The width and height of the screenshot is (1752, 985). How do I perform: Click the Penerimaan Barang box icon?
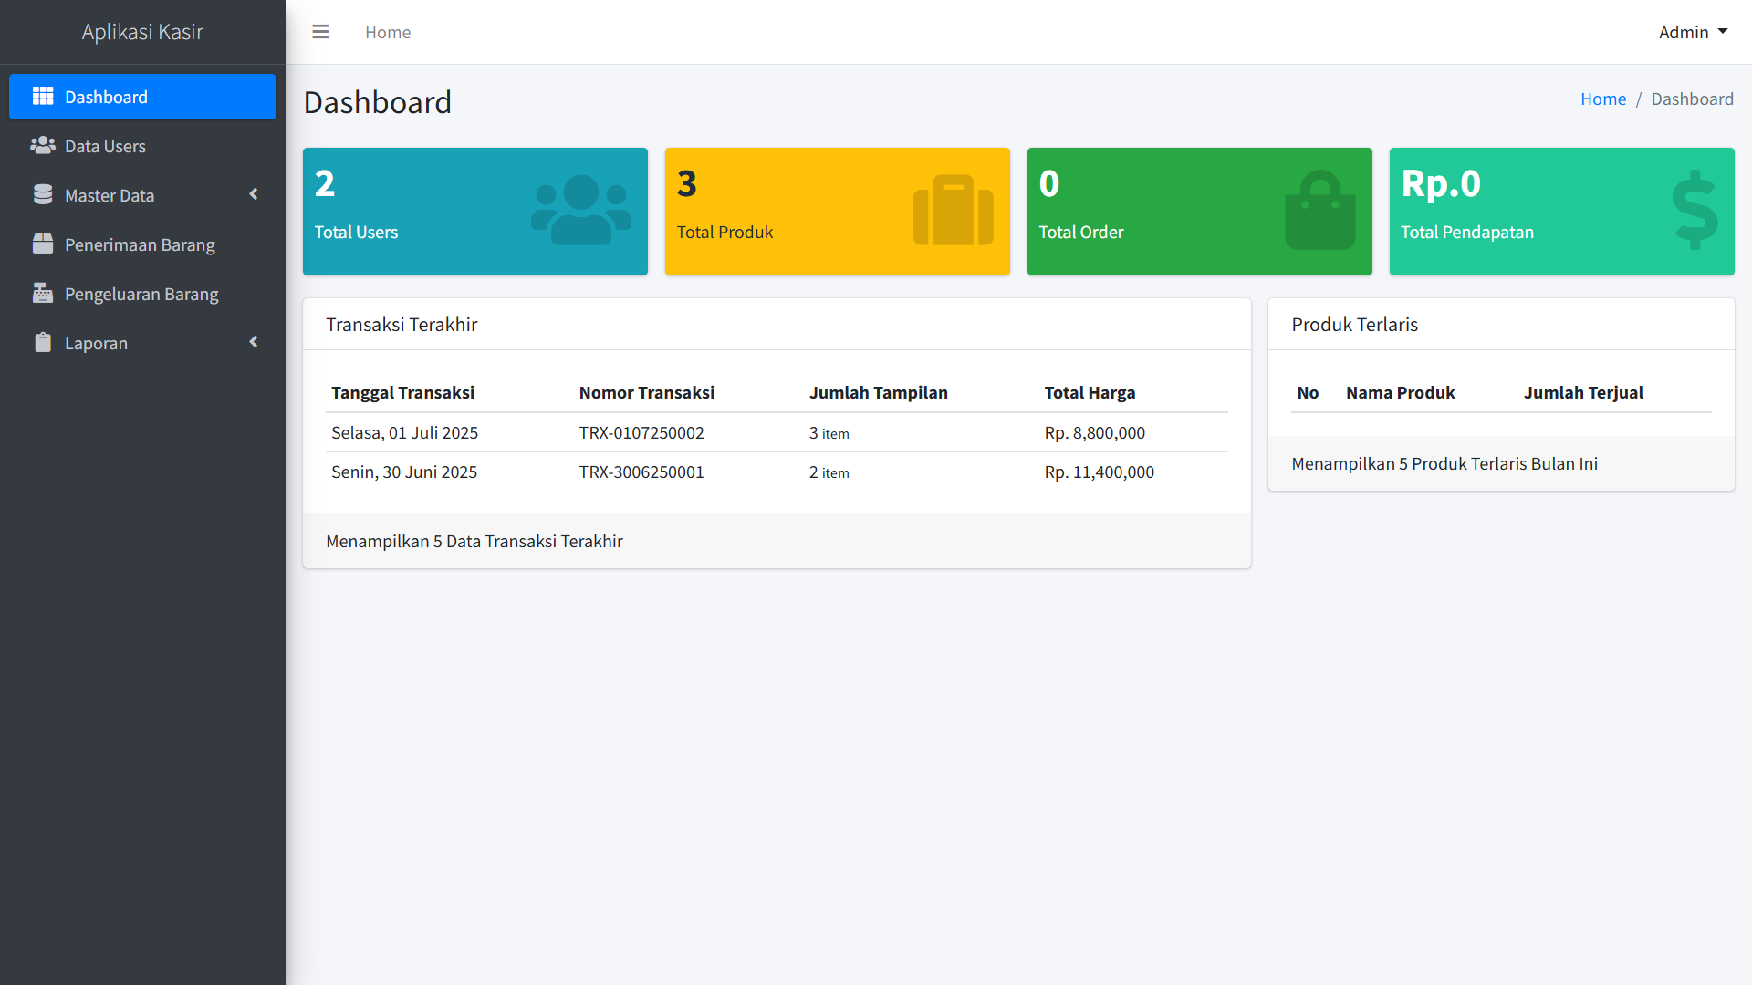tap(43, 244)
